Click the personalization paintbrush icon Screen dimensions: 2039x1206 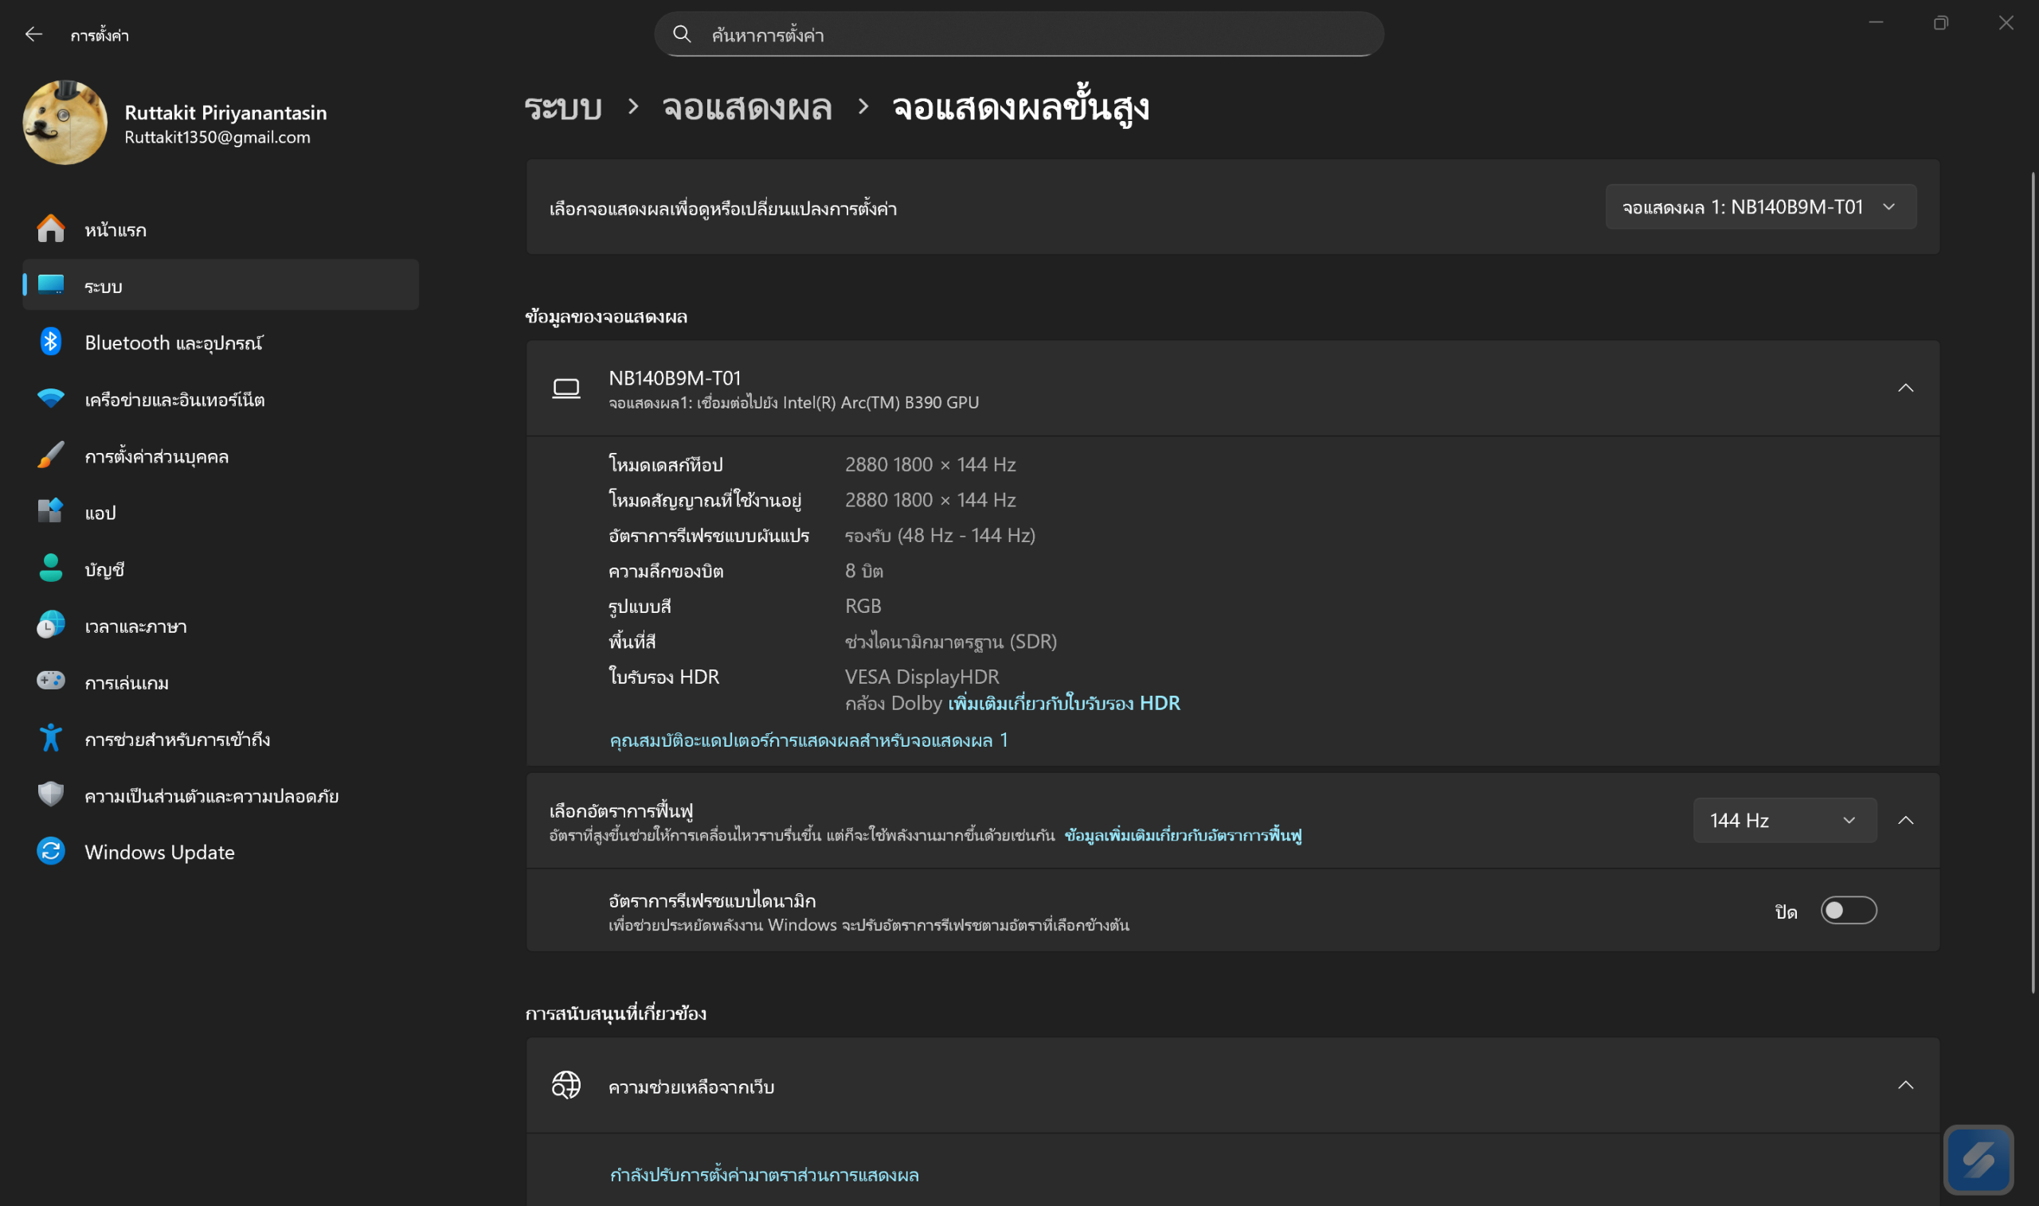50,456
